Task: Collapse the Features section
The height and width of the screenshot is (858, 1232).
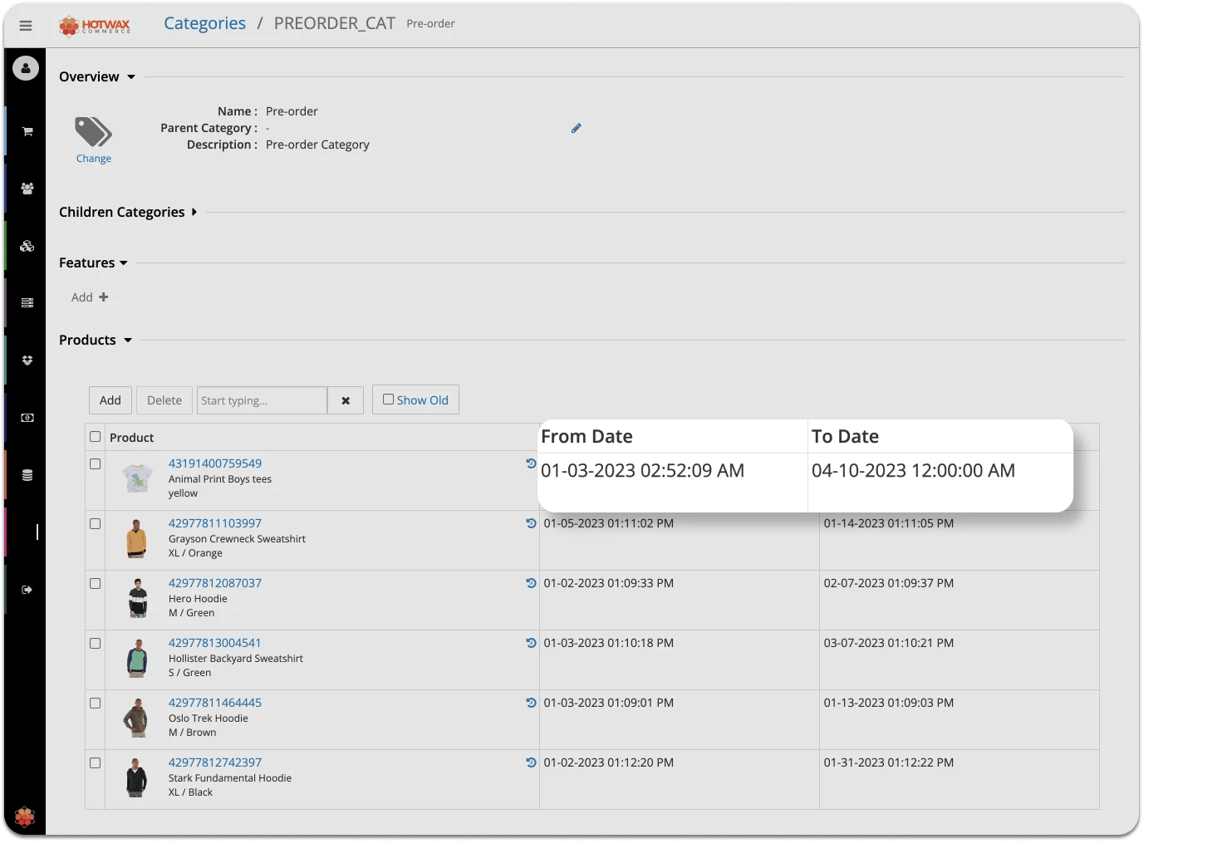Action: coord(93,262)
